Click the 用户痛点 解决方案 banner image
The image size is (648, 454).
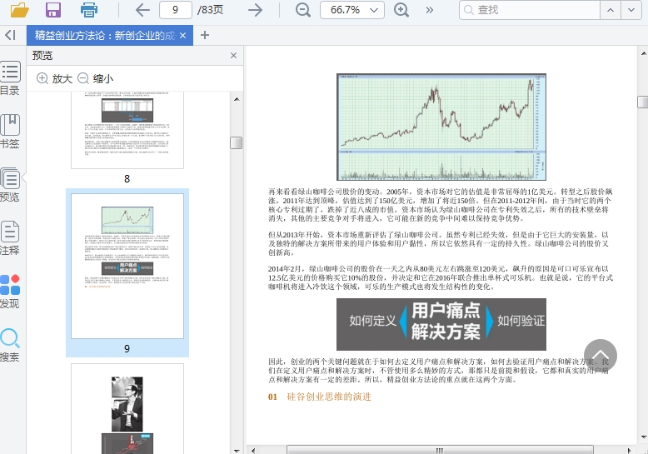(441, 324)
